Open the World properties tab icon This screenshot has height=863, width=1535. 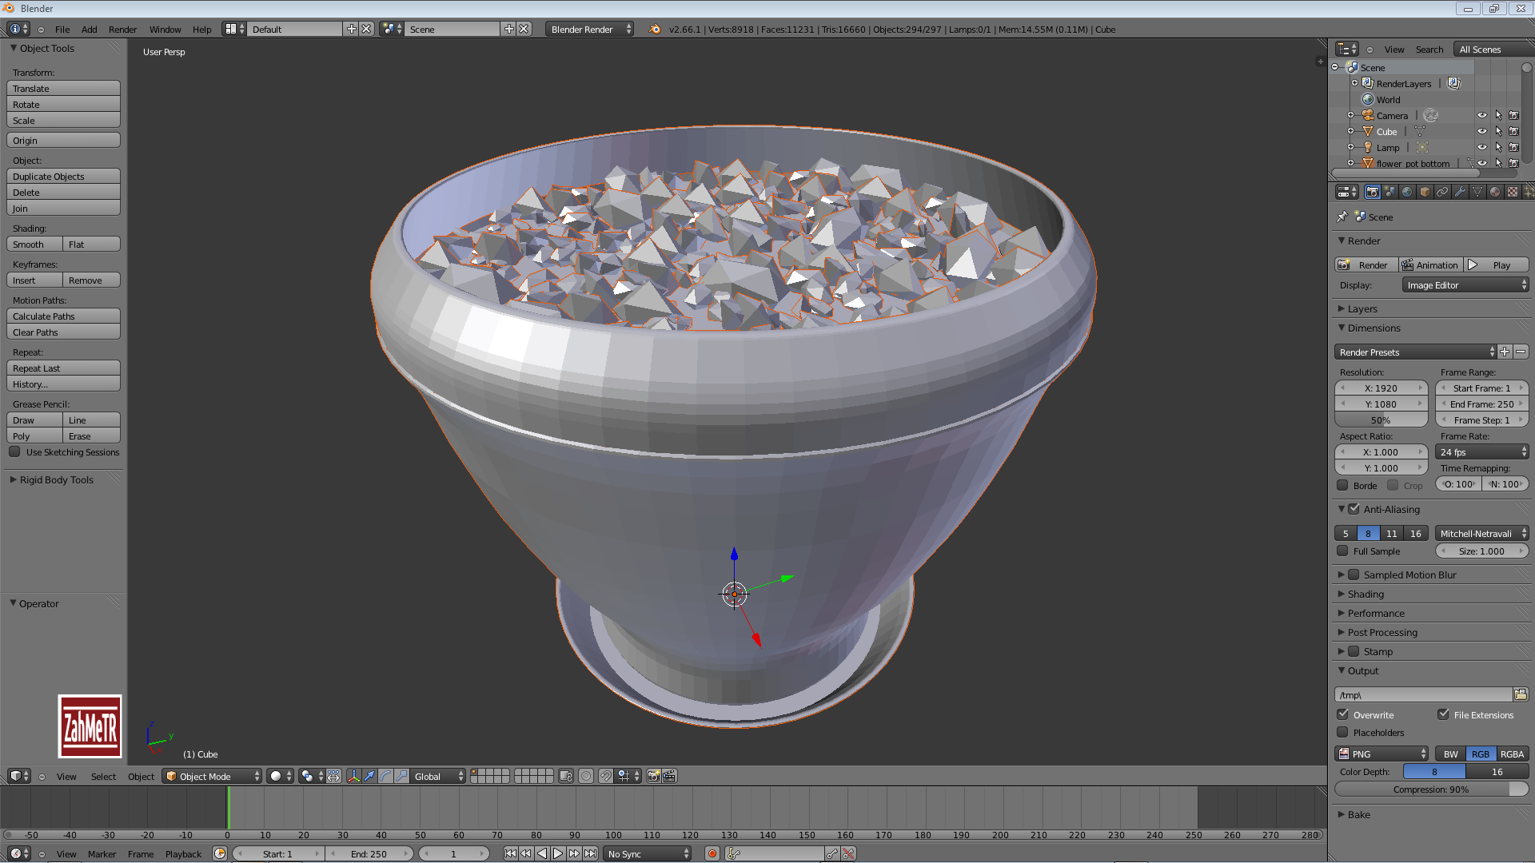click(1407, 192)
